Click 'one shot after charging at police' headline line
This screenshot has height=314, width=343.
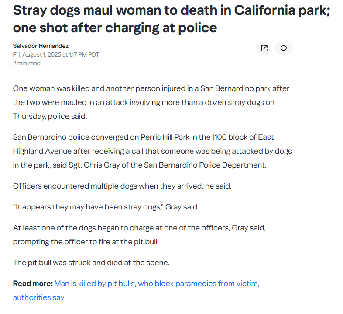(x=115, y=28)
